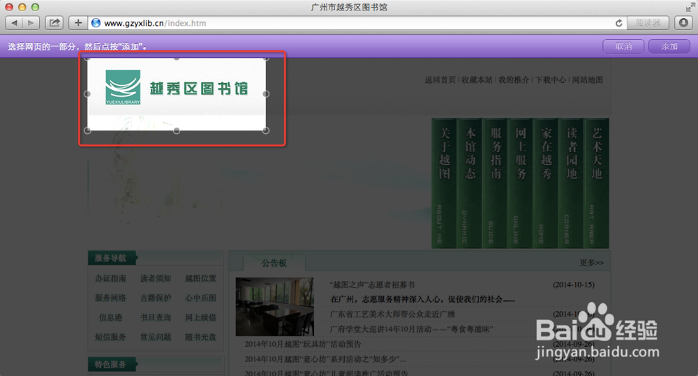Open the 网站地图 link
The width and height of the screenshot is (698, 376).
point(588,80)
